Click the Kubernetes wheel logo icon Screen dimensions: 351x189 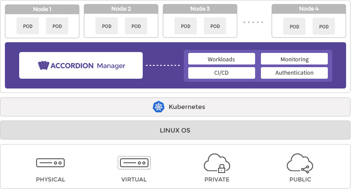158,107
